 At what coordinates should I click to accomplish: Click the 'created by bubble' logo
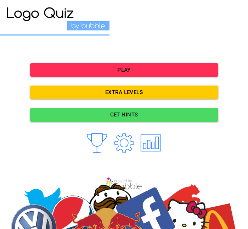pos(124,184)
